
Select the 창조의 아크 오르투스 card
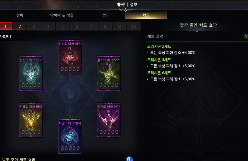pos(109,73)
